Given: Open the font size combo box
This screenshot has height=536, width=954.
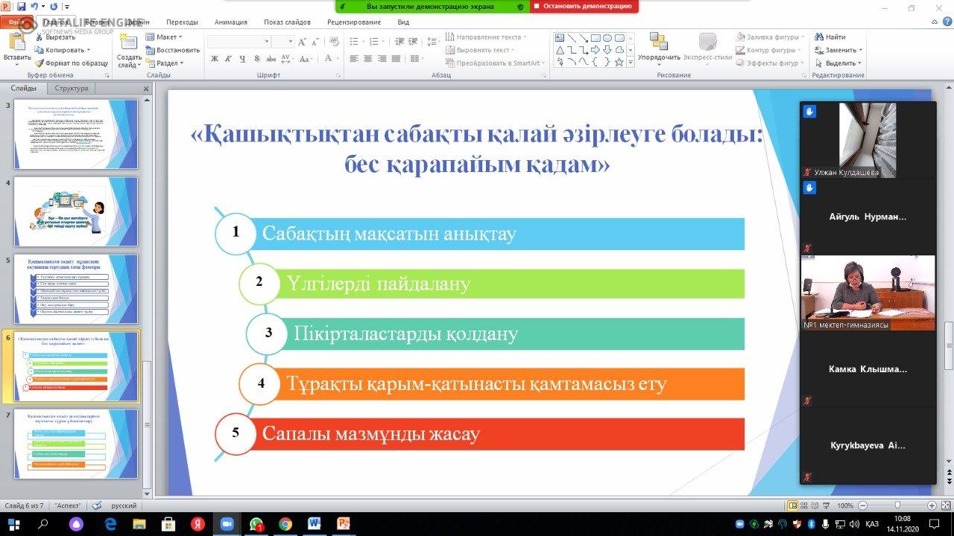Looking at the screenshot, I should point(283,41).
